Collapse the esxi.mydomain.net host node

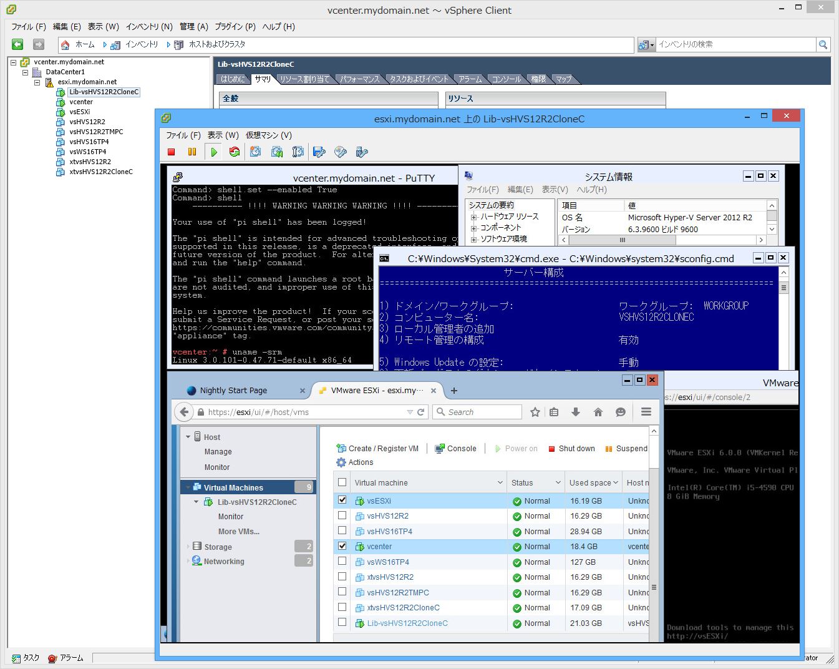[x=37, y=82]
